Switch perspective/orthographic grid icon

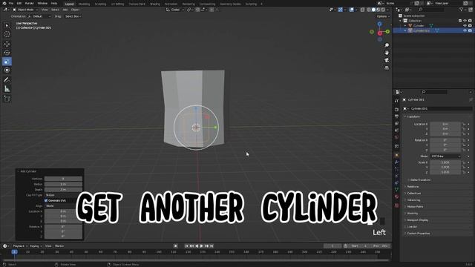point(387,67)
